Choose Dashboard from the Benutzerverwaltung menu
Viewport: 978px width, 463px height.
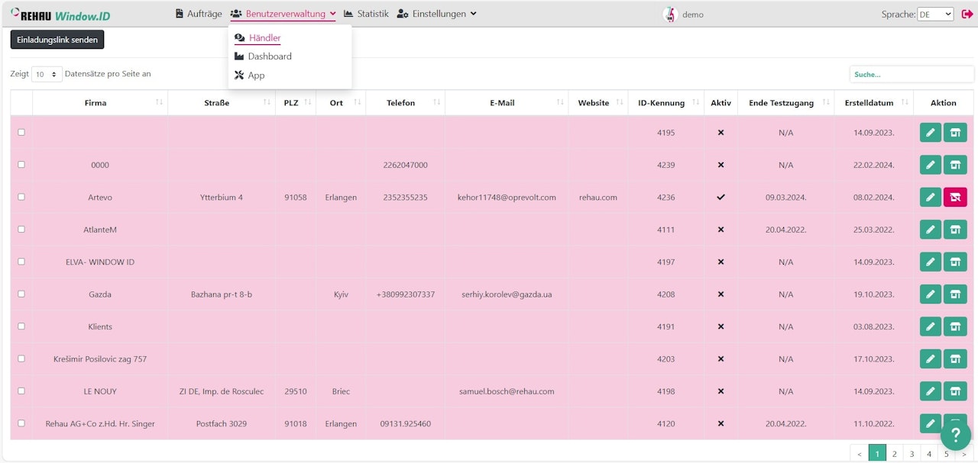(x=269, y=56)
